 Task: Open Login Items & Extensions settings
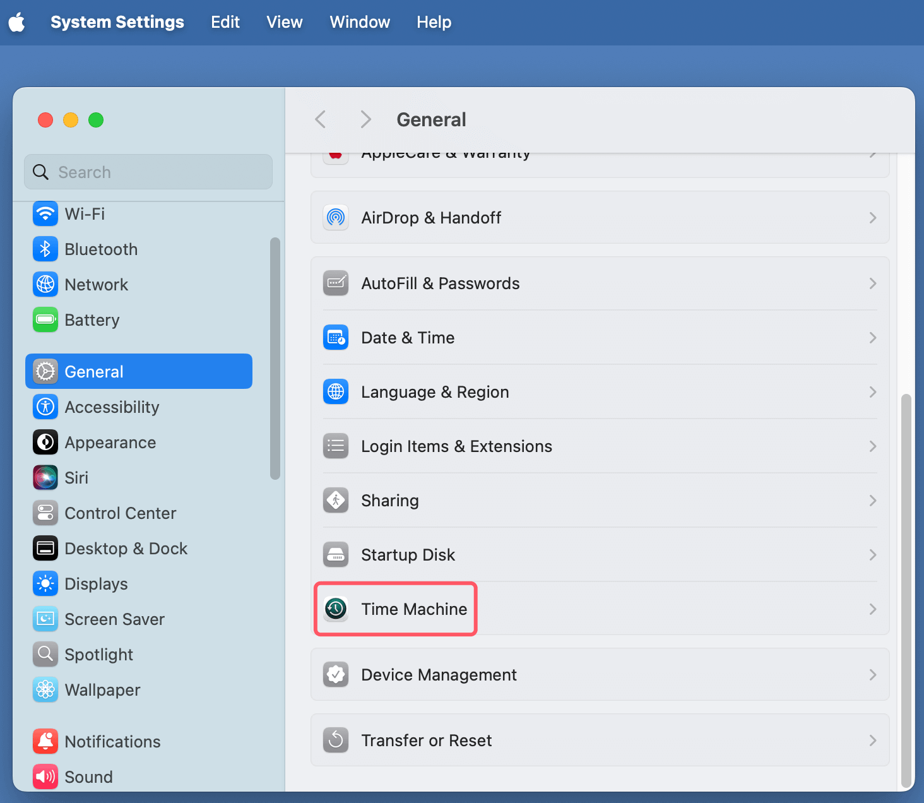click(x=456, y=446)
